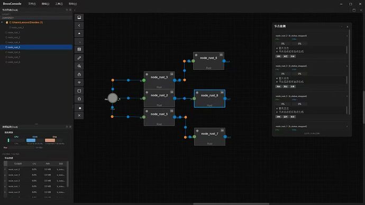This screenshot has height=205, width=365.
Task: Click the square frame icon in canvas toolbar
Action: coord(79,91)
